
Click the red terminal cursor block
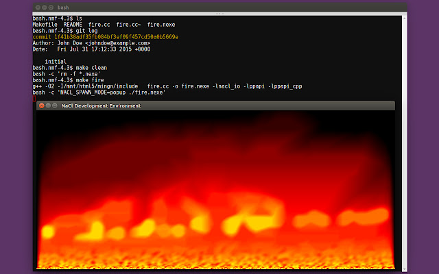point(34,99)
